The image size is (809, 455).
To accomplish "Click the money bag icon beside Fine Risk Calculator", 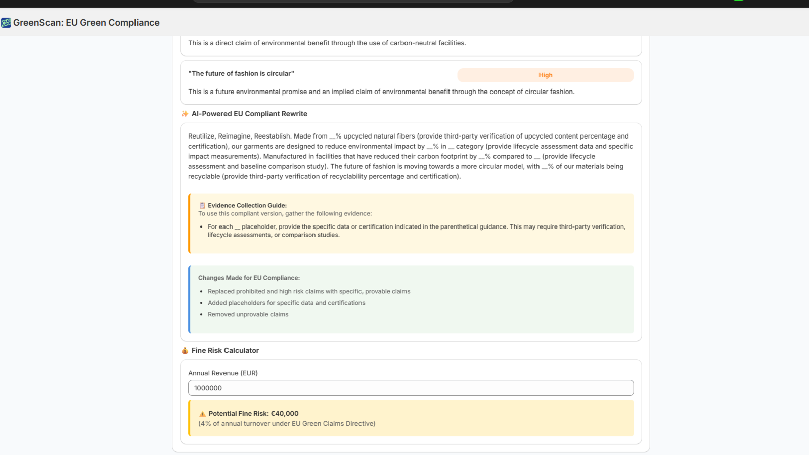I will pos(185,350).
